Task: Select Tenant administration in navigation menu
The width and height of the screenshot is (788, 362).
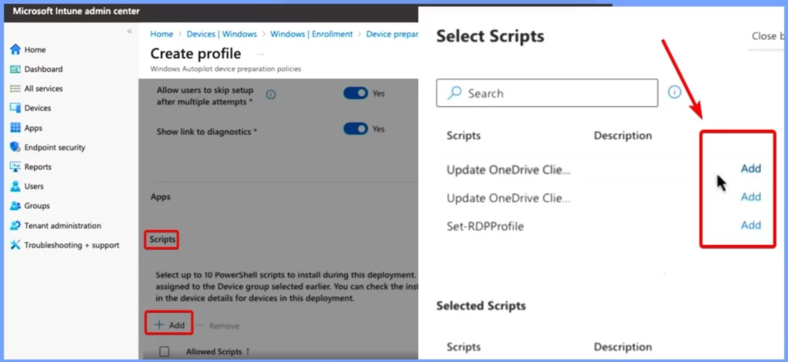Action: point(63,225)
